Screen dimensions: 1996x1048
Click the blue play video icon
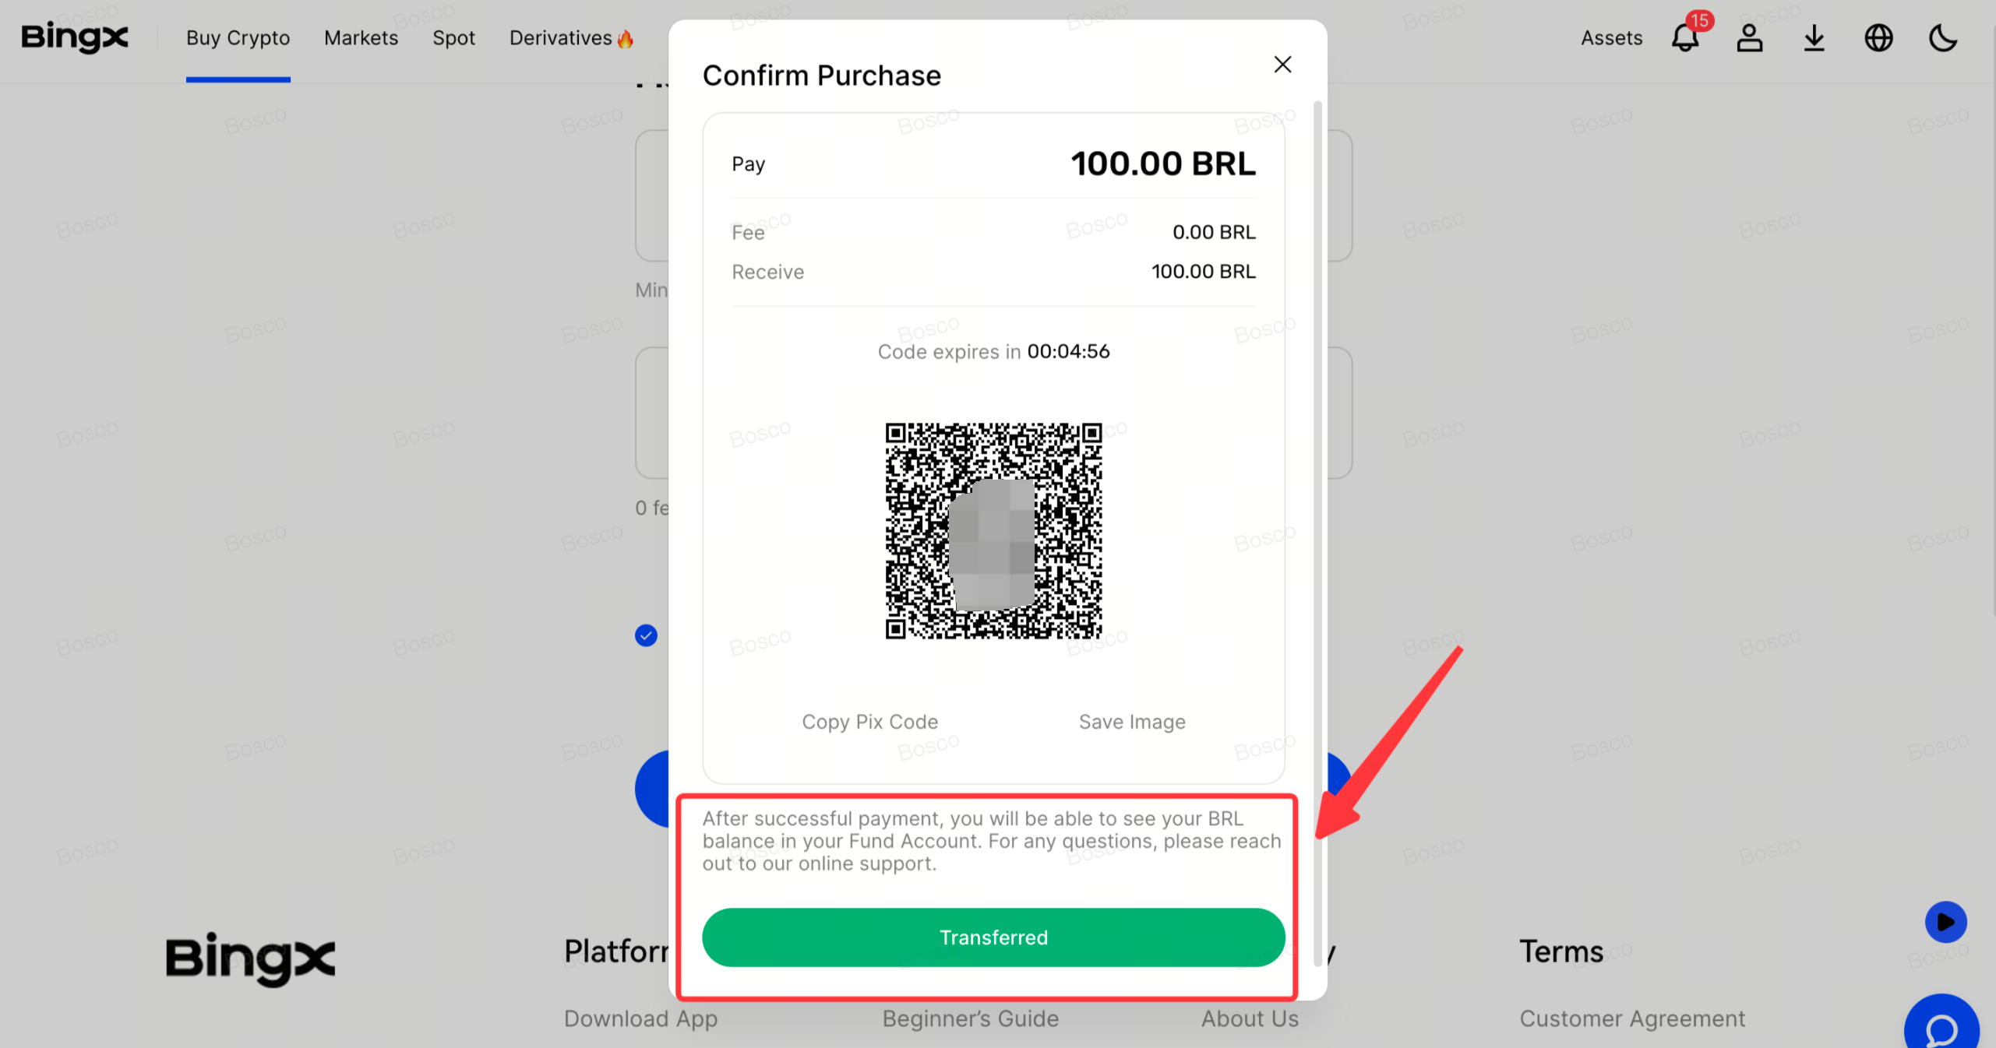pyautogui.click(x=1945, y=922)
